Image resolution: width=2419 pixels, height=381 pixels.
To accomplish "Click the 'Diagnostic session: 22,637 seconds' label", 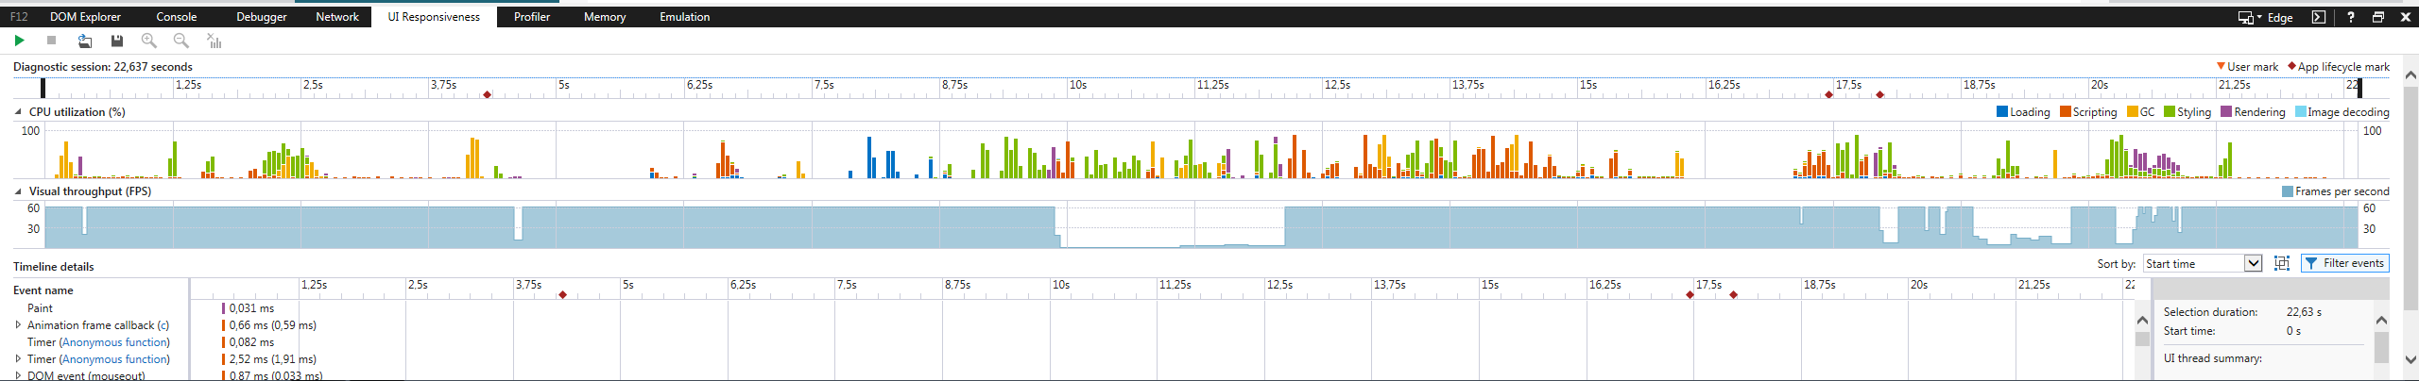I will (103, 66).
